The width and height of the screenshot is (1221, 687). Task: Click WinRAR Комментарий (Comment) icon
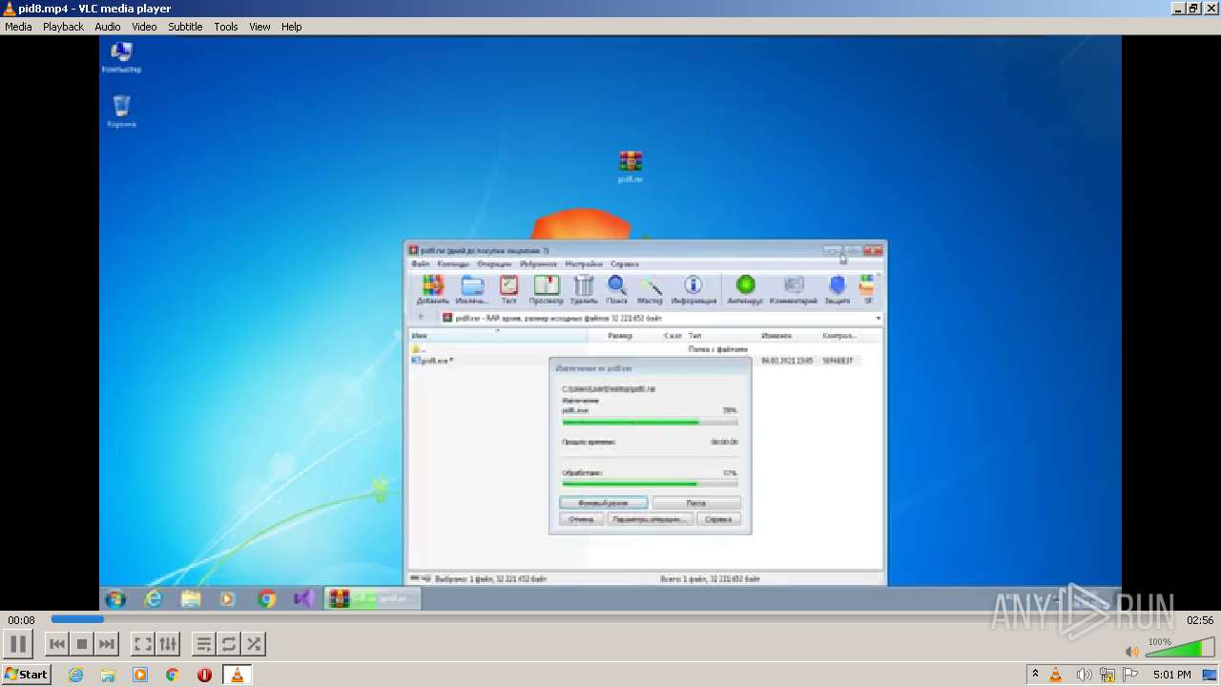794,289
